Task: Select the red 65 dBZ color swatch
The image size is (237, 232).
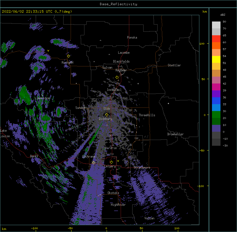Action: click(x=216, y=39)
